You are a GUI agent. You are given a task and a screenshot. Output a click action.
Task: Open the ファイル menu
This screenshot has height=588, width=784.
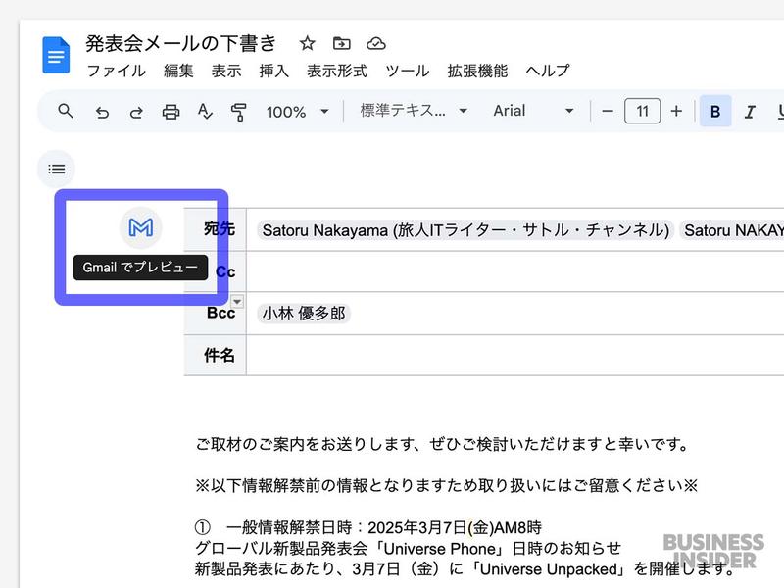coord(116,71)
